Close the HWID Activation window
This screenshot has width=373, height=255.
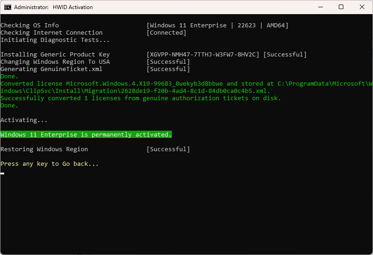362,7
